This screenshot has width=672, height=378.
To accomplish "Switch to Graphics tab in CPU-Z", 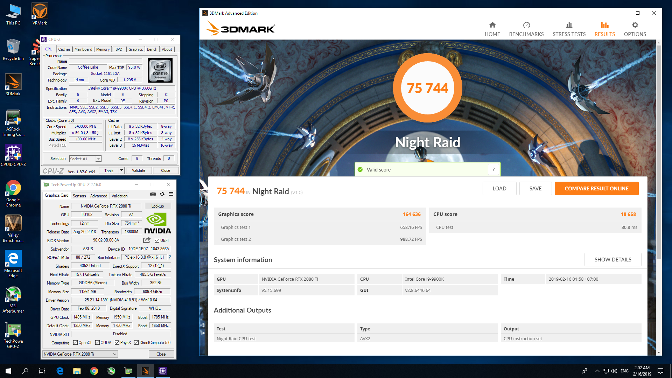I will tap(135, 49).
